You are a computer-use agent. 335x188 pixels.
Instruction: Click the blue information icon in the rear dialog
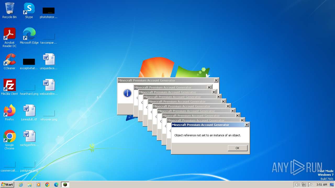coord(127,93)
